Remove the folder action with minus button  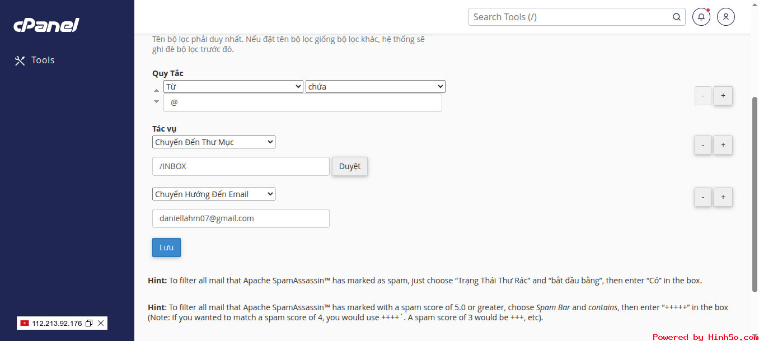click(703, 145)
